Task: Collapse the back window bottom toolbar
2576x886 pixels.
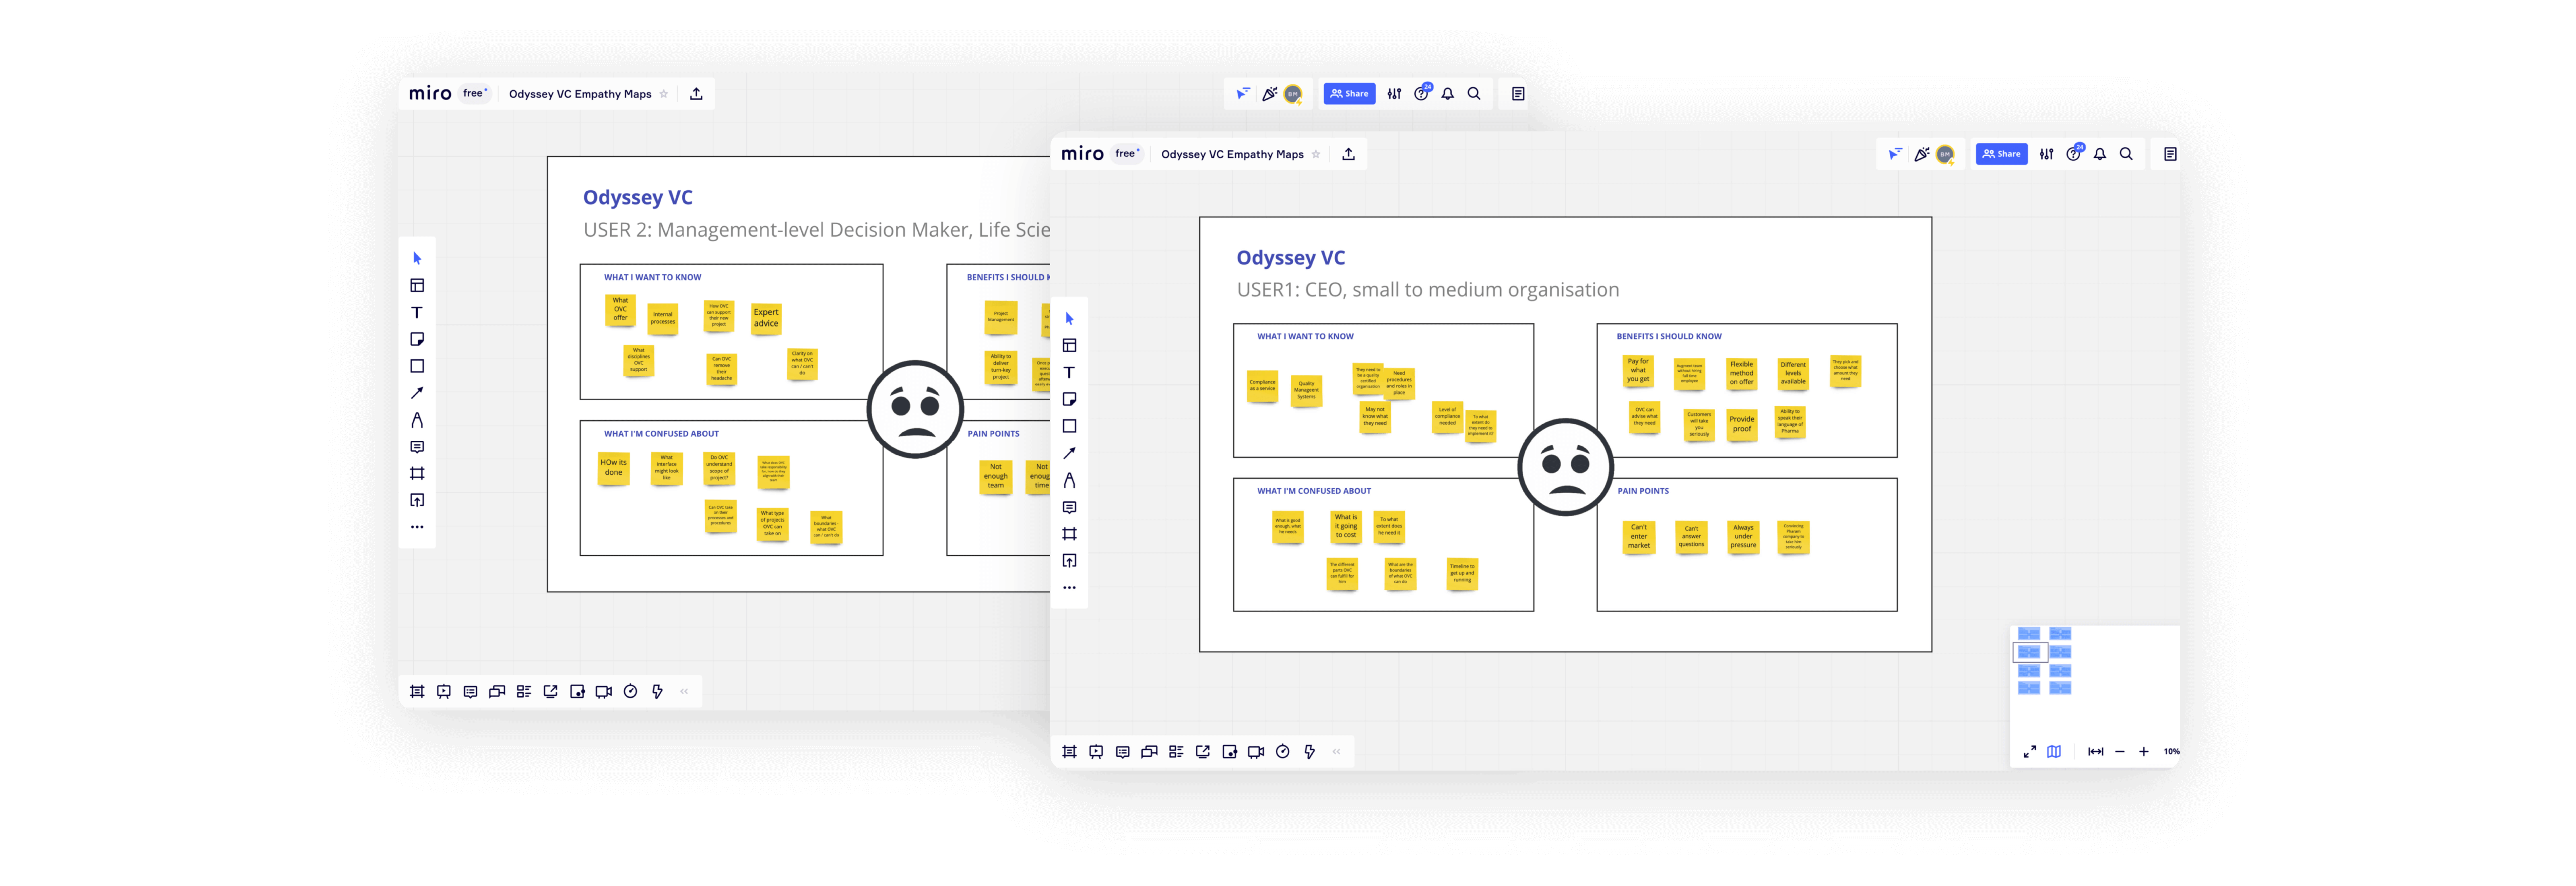Action: point(684,692)
